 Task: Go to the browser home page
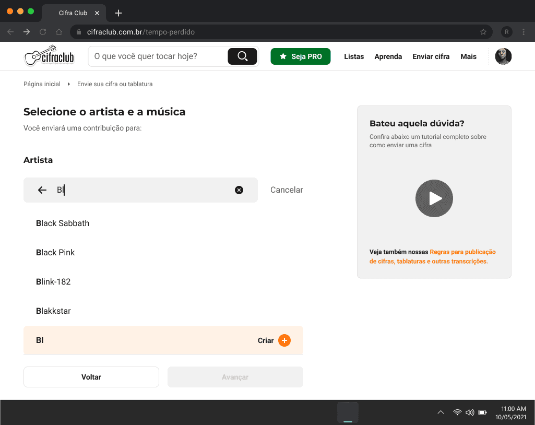click(x=59, y=32)
